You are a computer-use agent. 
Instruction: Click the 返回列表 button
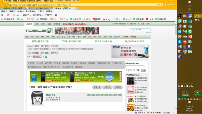coord(54,53)
